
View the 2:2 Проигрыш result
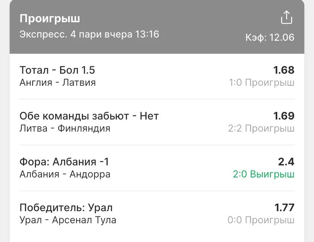(x=261, y=128)
